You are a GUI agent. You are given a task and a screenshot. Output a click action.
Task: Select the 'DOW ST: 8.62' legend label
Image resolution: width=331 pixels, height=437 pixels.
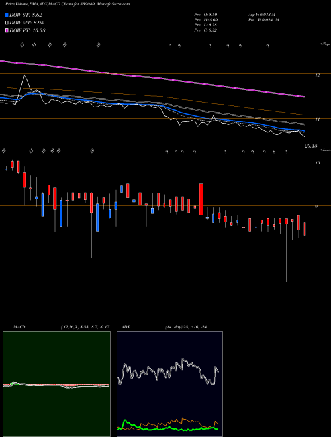tap(26, 15)
